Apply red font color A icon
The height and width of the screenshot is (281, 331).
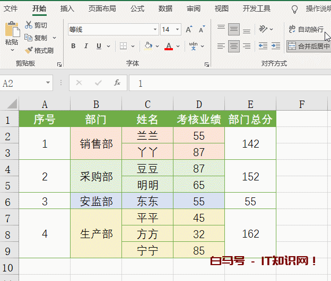coord(169,46)
